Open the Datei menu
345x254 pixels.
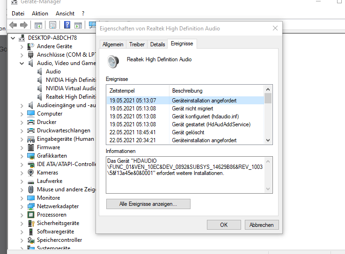[18, 14]
